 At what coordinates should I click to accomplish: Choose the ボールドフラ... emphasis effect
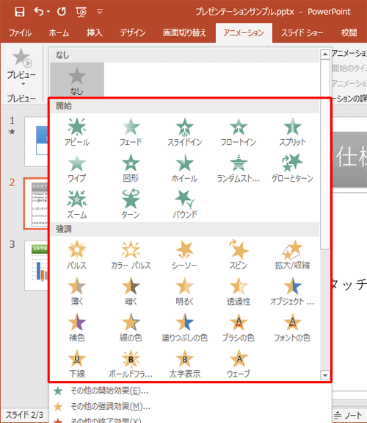[131, 364]
